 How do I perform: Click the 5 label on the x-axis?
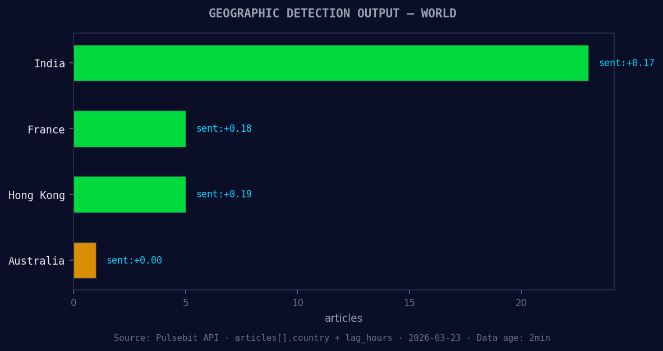pyautogui.click(x=186, y=302)
